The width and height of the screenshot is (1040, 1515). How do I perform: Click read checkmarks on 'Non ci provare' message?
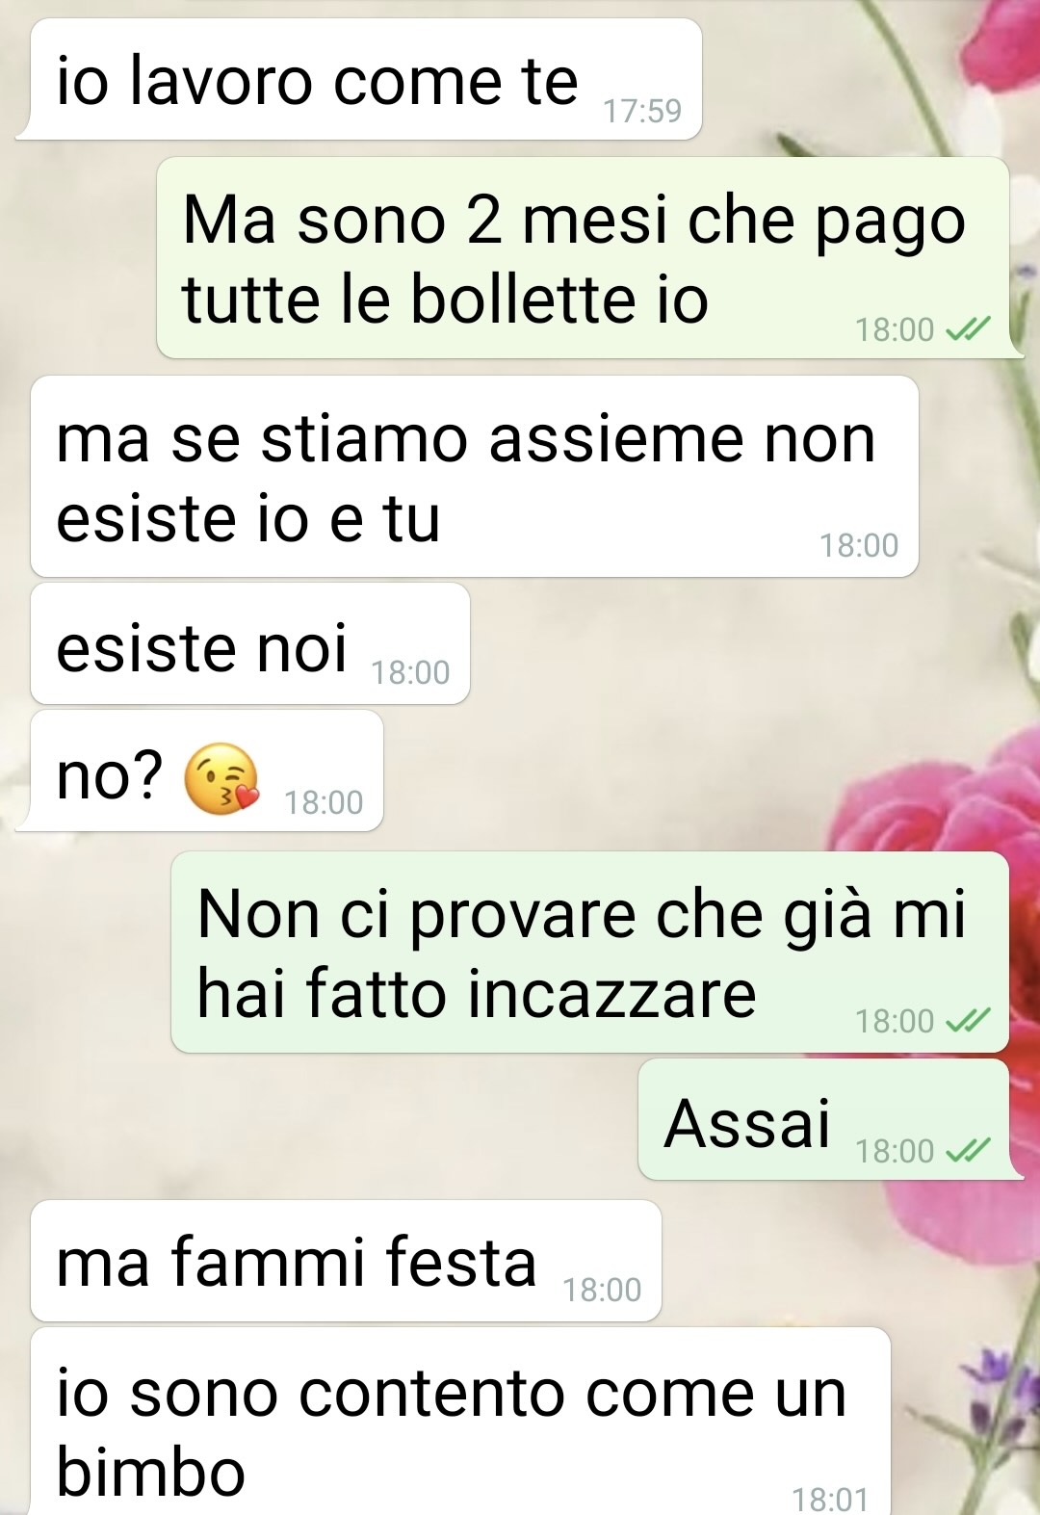968,1021
